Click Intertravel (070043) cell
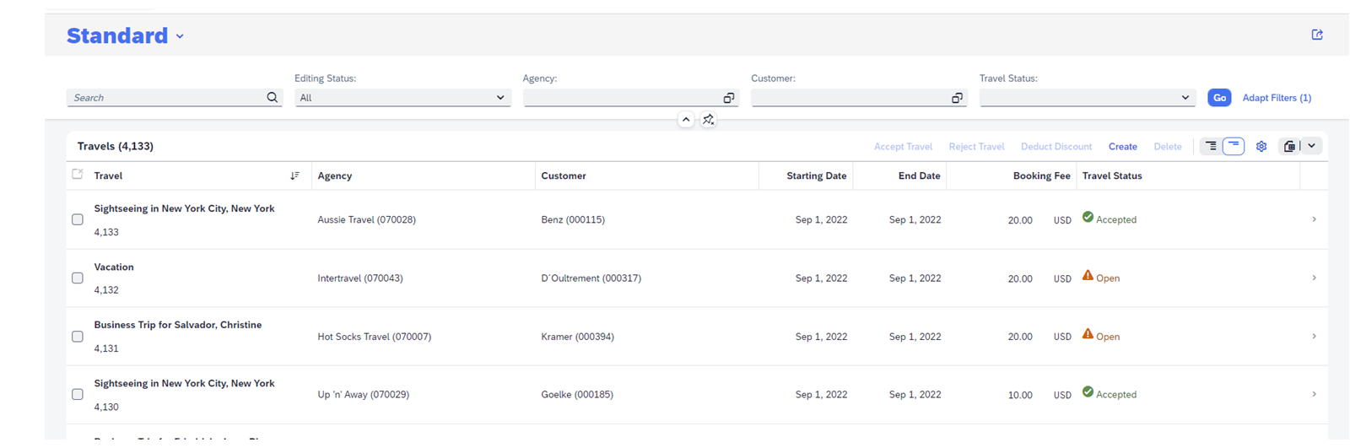 pos(360,278)
